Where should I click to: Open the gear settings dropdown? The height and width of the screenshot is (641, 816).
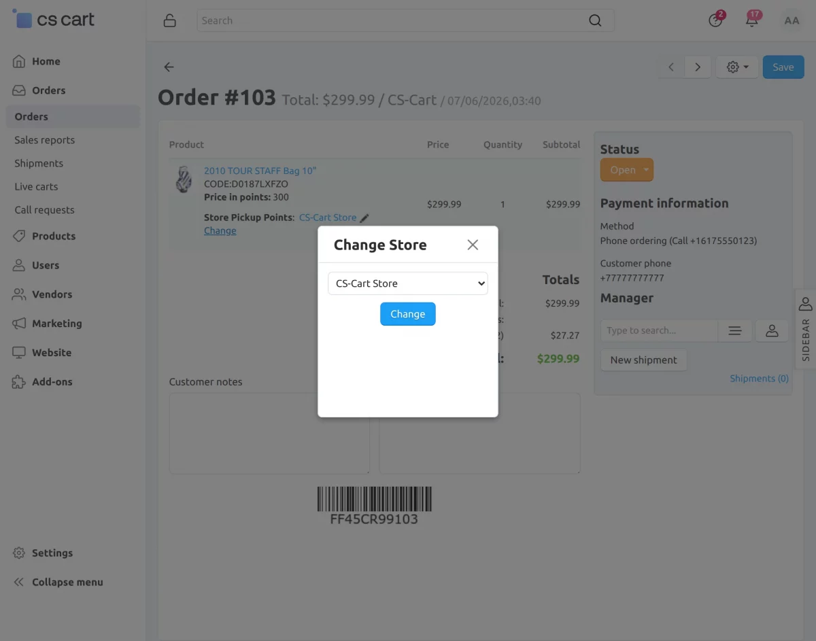(x=737, y=67)
